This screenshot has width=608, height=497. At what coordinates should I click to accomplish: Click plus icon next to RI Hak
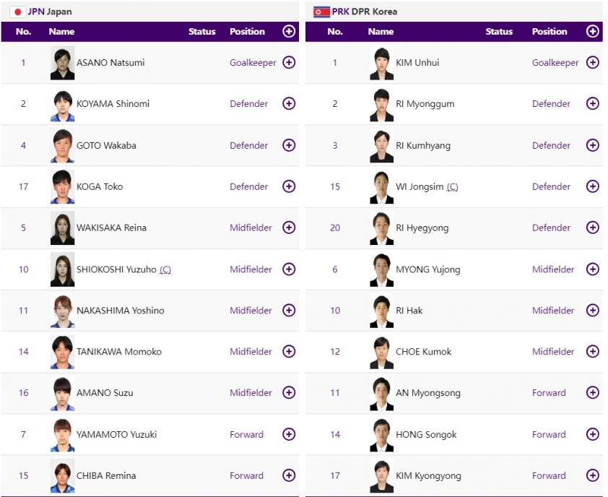click(x=593, y=310)
